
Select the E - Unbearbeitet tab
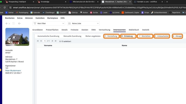pos(162,36)
